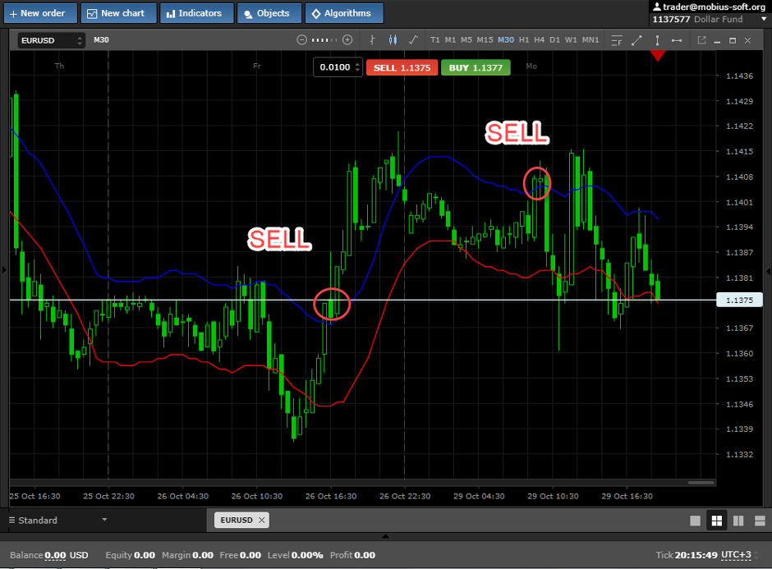Click the lot volume input 0.0100
The height and width of the screenshot is (569, 772).
335,67
